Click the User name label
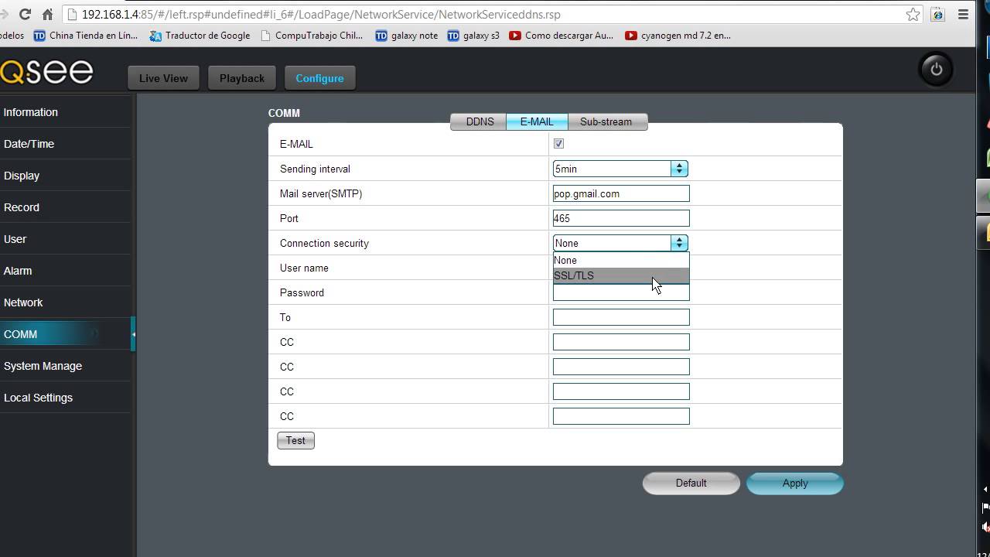This screenshot has width=990, height=557. pyautogui.click(x=304, y=268)
